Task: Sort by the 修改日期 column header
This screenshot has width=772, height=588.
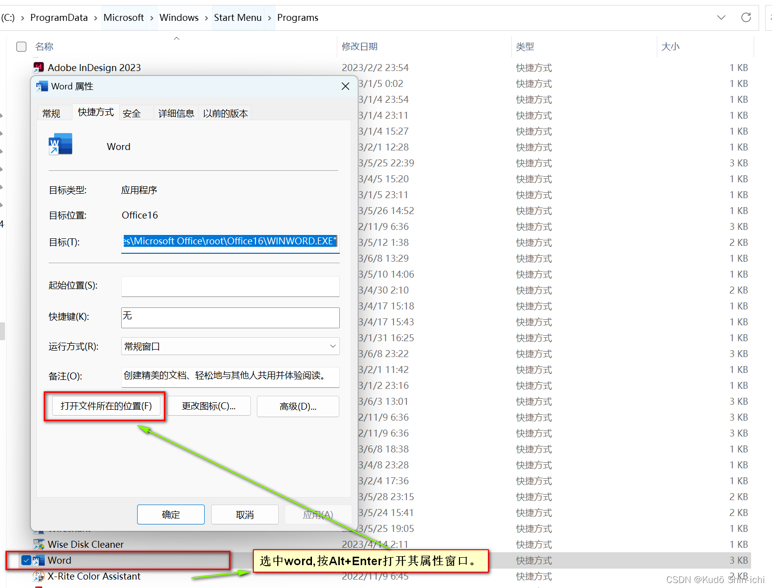Action: pos(360,46)
